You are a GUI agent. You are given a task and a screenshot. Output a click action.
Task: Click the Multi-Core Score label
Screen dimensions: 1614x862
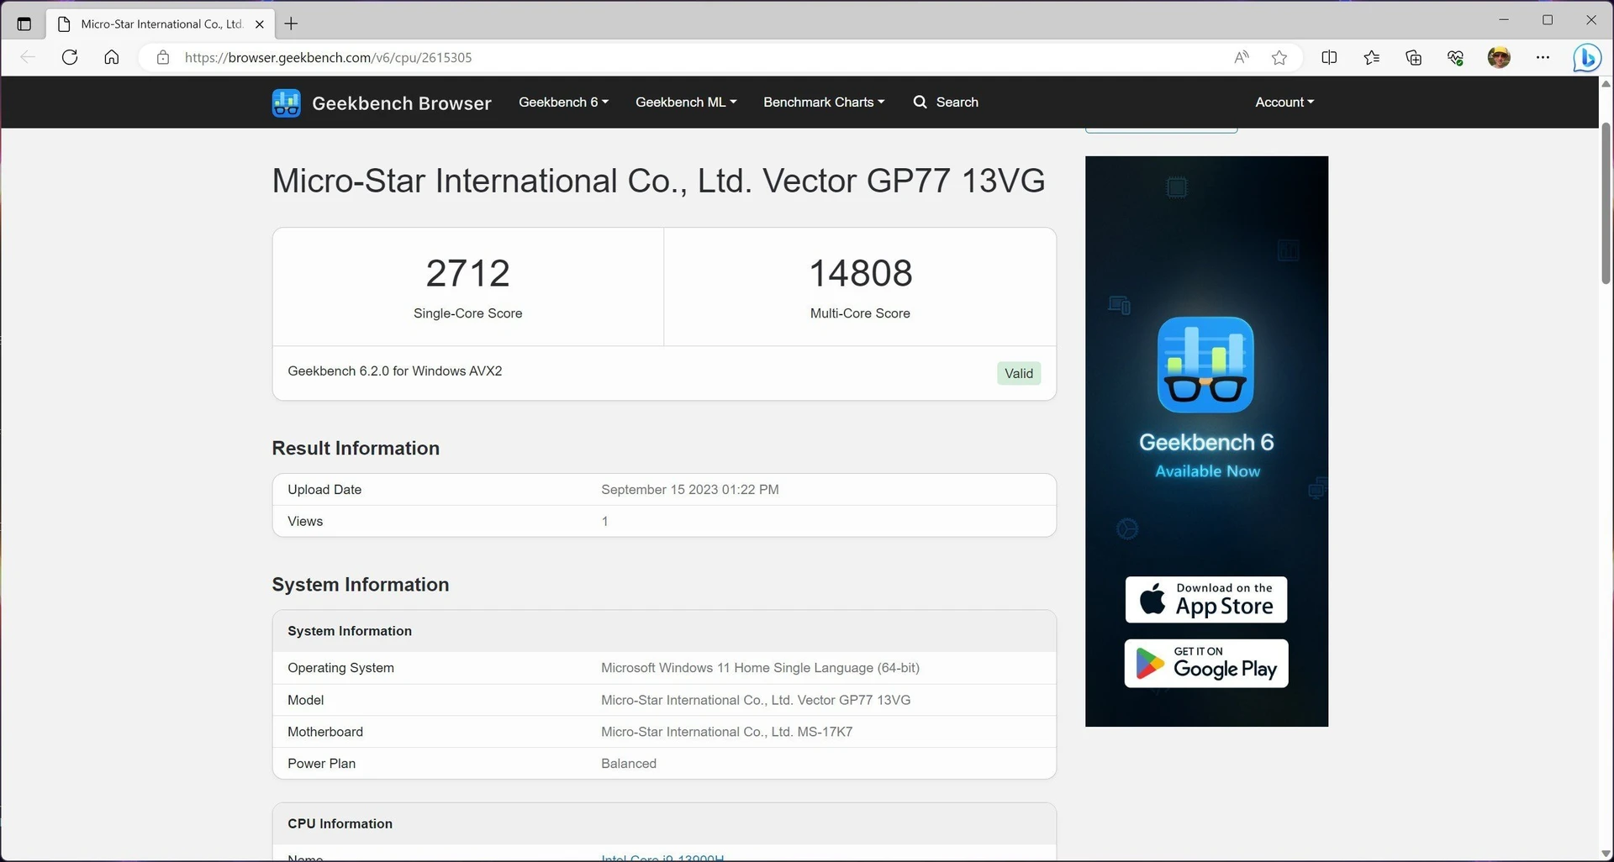tap(860, 313)
